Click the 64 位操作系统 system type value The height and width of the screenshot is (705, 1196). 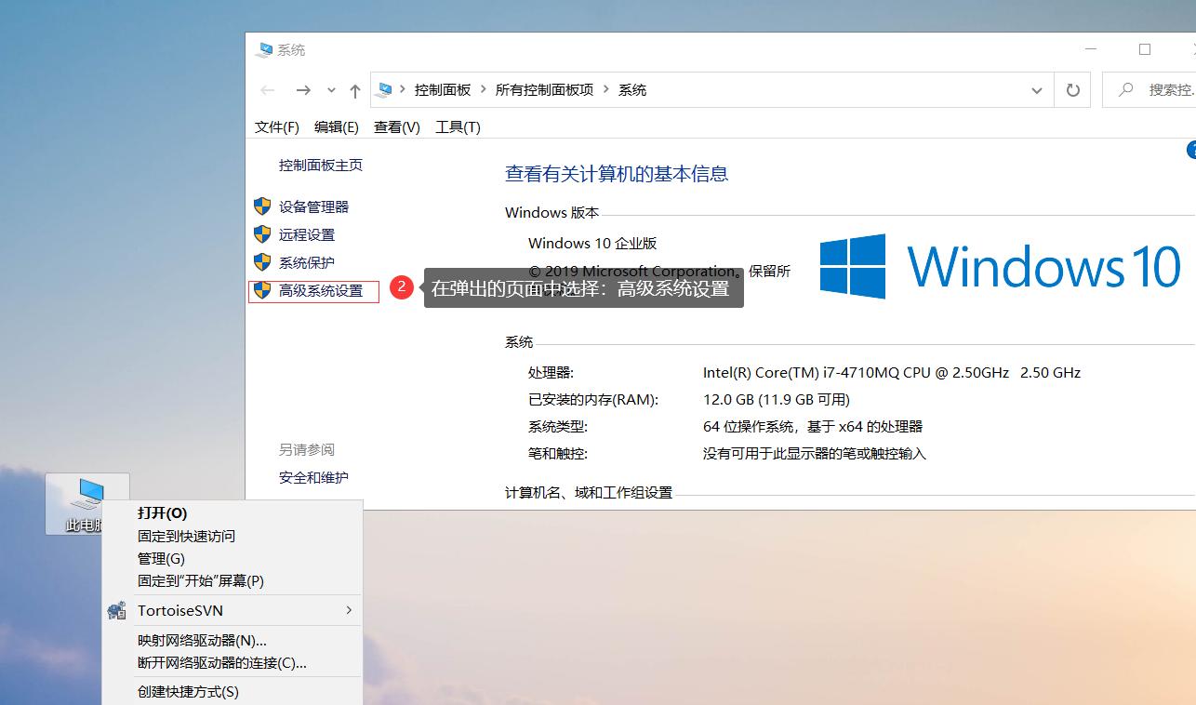[x=813, y=426]
